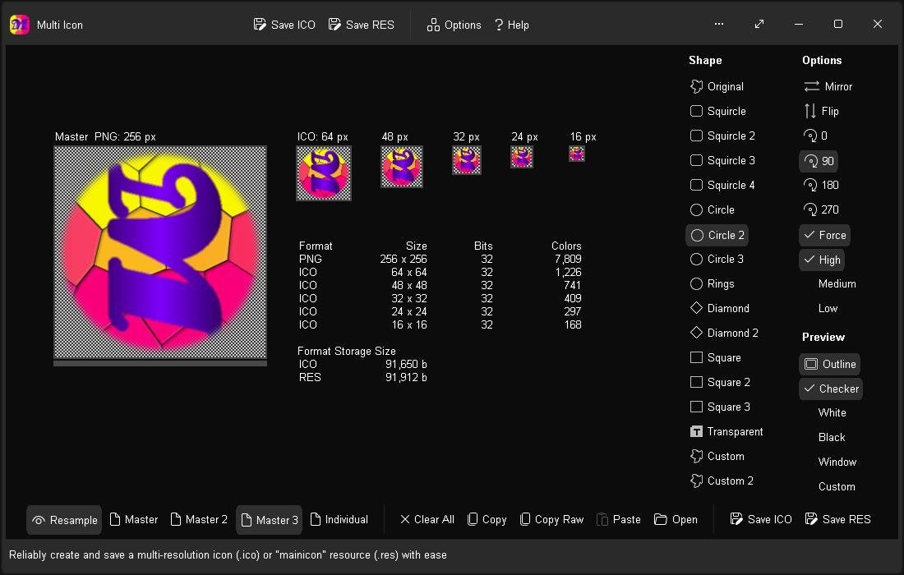Screen dimensions: 904x575
Task: Pick the Diamond shape
Action: 720,308
